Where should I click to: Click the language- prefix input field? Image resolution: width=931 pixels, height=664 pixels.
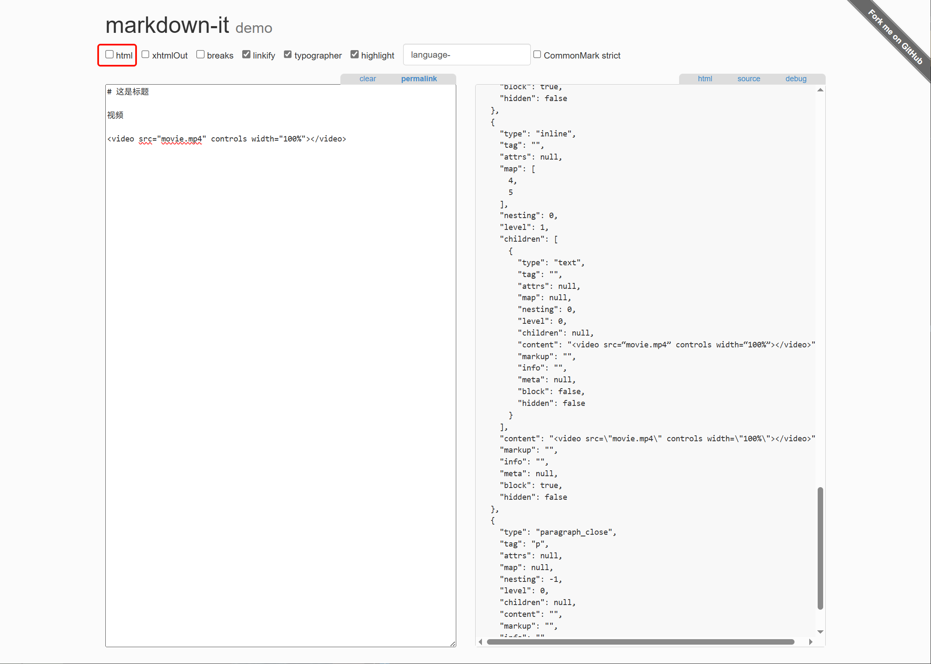pyautogui.click(x=466, y=55)
